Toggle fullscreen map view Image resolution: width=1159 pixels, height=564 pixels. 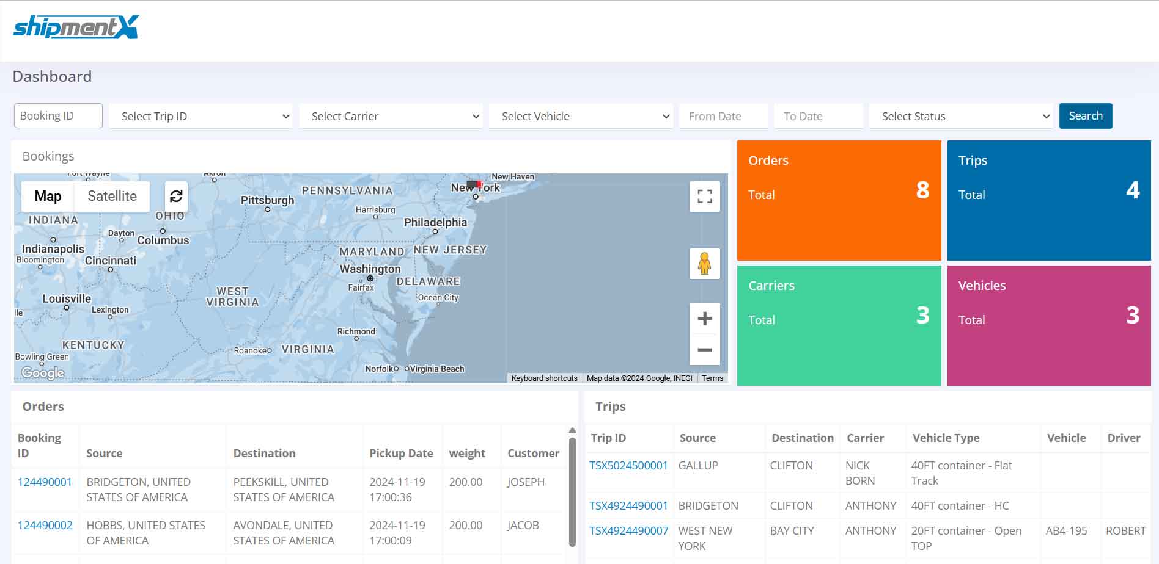click(x=704, y=197)
